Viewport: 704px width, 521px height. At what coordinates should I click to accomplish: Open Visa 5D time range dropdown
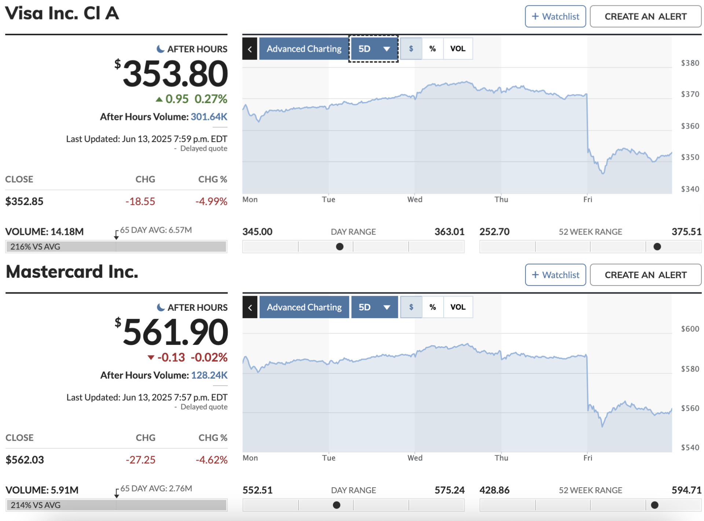click(374, 49)
